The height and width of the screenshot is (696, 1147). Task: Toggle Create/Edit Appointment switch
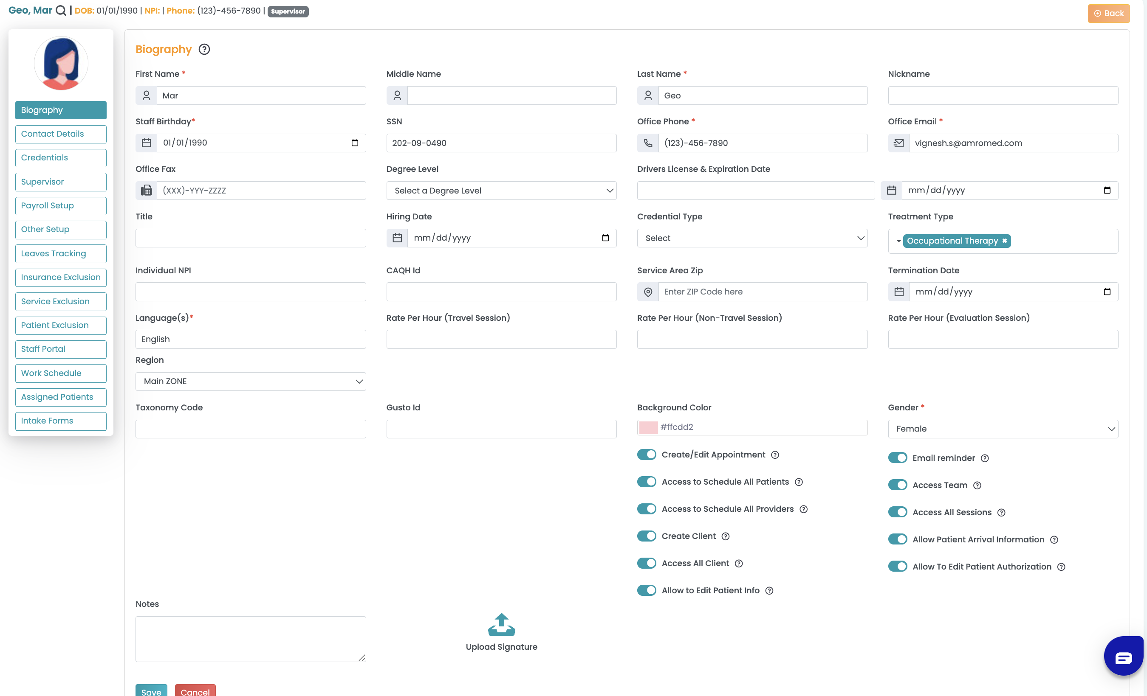647,455
